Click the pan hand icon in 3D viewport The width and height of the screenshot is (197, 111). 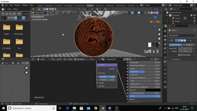pos(159,34)
